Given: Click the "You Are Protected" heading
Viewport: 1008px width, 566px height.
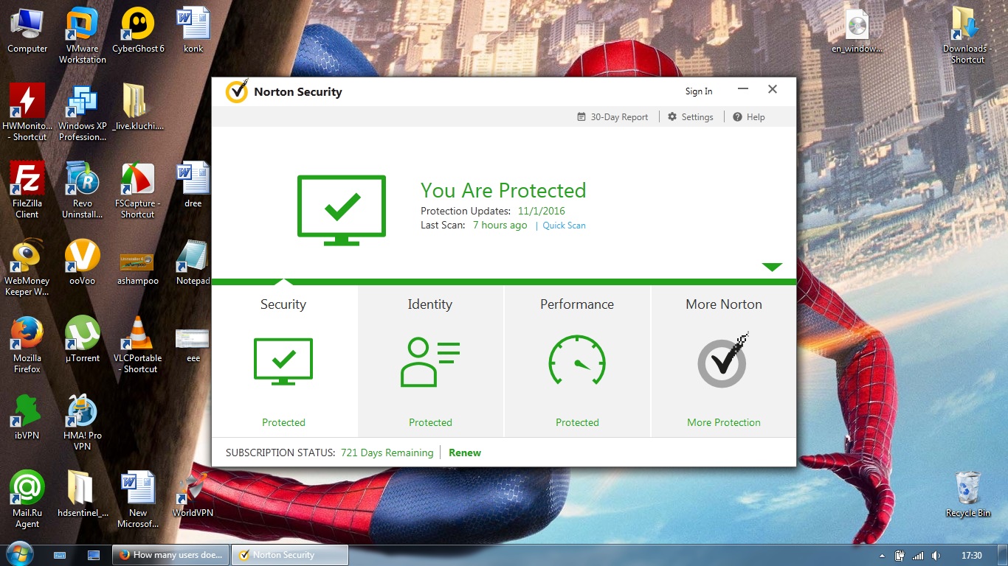Looking at the screenshot, I should [x=503, y=190].
